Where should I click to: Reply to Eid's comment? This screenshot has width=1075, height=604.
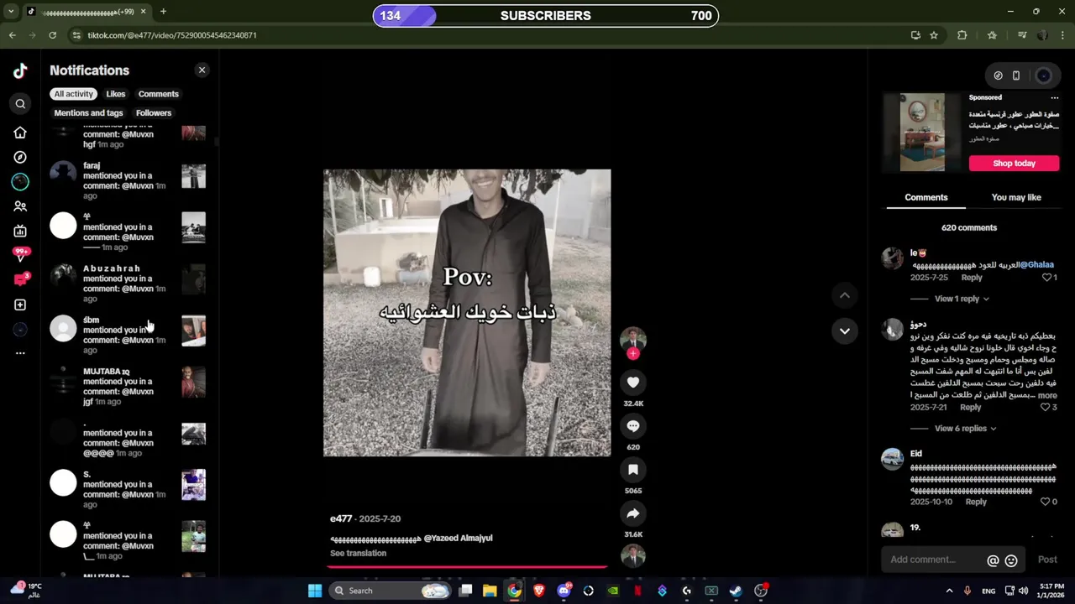[x=976, y=502]
